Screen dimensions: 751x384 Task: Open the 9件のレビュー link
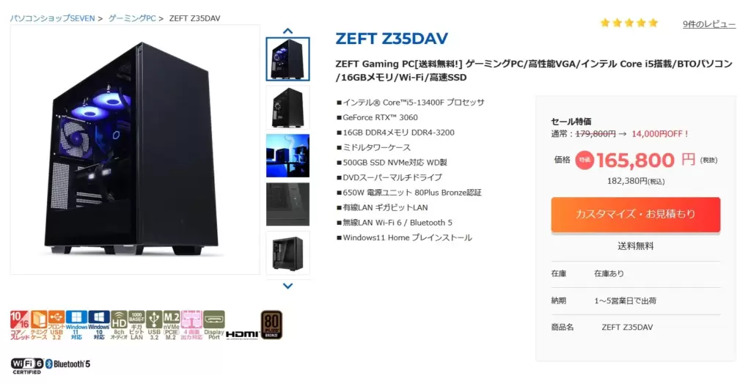click(x=709, y=24)
